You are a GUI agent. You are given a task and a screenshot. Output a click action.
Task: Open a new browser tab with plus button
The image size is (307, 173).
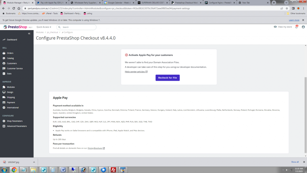274,3
